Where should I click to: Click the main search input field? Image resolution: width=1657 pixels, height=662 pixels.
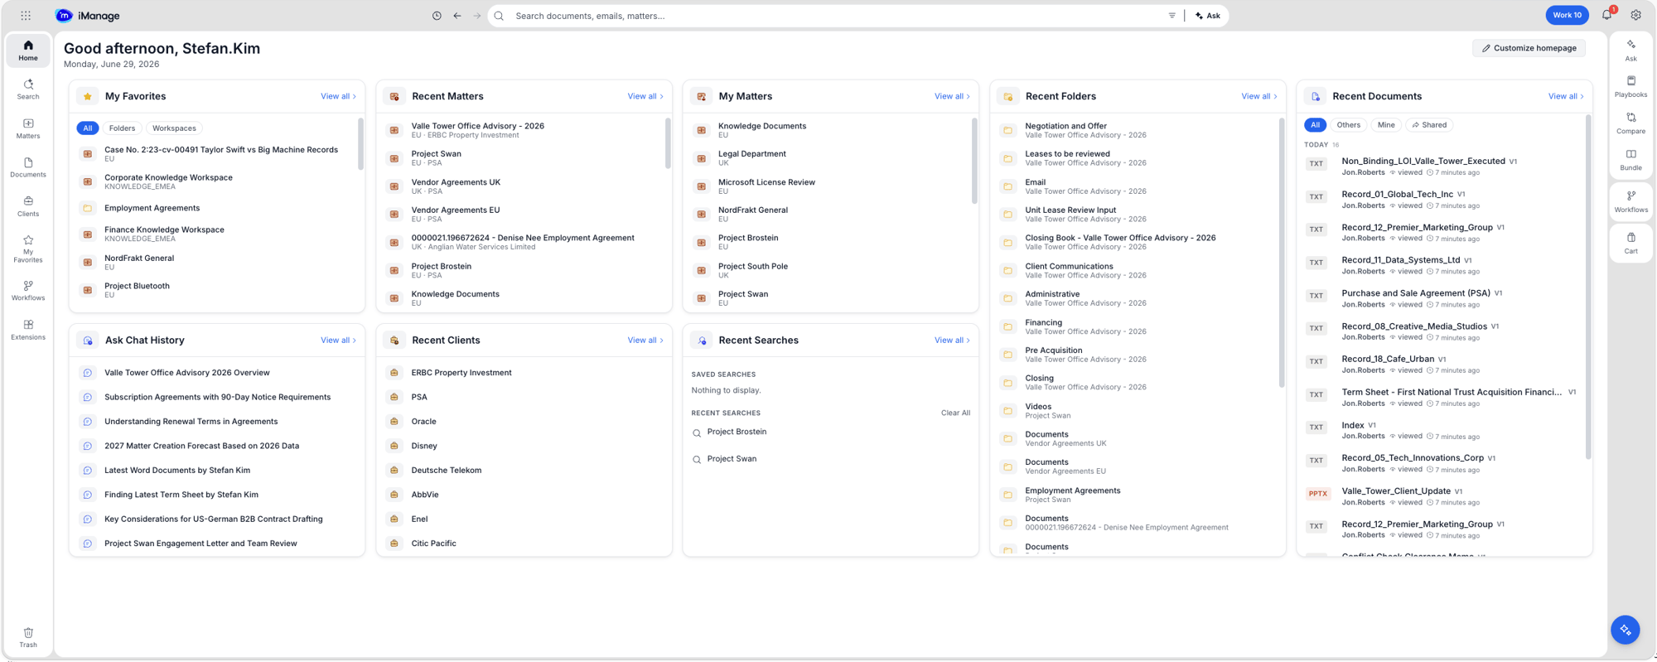837,16
